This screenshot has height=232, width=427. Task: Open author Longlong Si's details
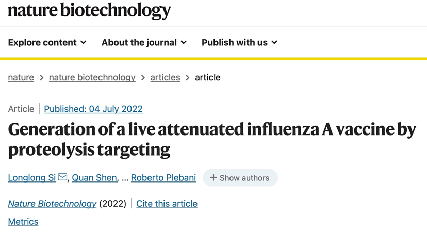tap(31, 177)
